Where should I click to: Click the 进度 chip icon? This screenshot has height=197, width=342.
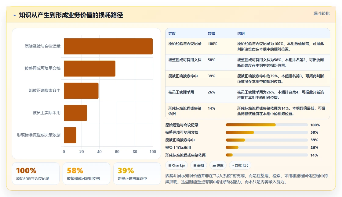point(214,165)
